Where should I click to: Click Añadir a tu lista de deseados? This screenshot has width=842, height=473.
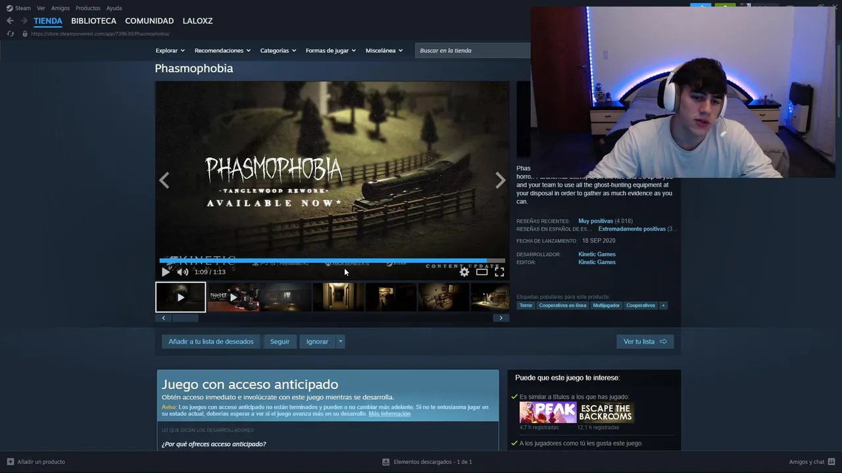(211, 342)
